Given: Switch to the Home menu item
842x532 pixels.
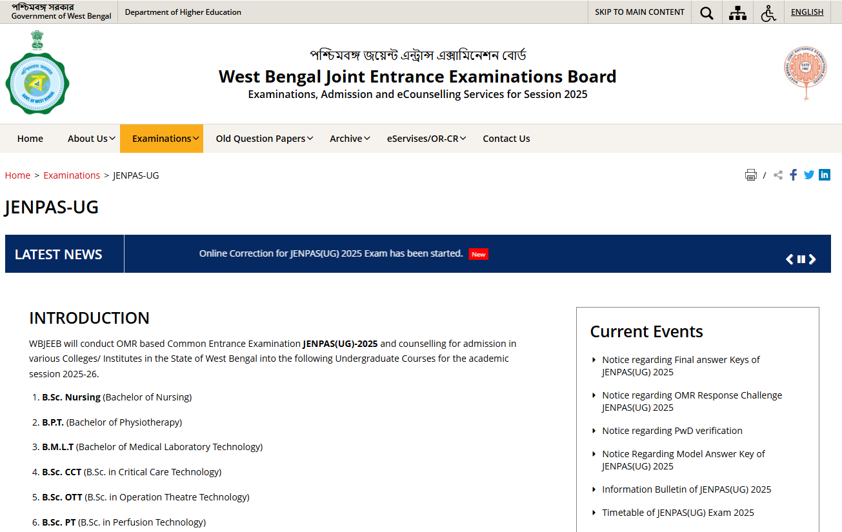Looking at the screenshot, I should 30,138.
